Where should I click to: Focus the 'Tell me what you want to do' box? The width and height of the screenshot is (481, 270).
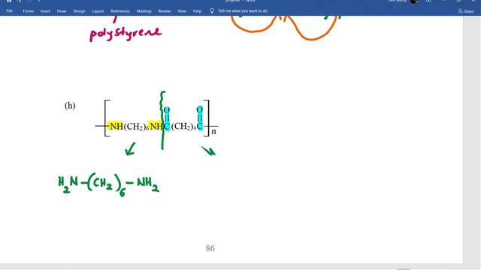coord(243,11)
